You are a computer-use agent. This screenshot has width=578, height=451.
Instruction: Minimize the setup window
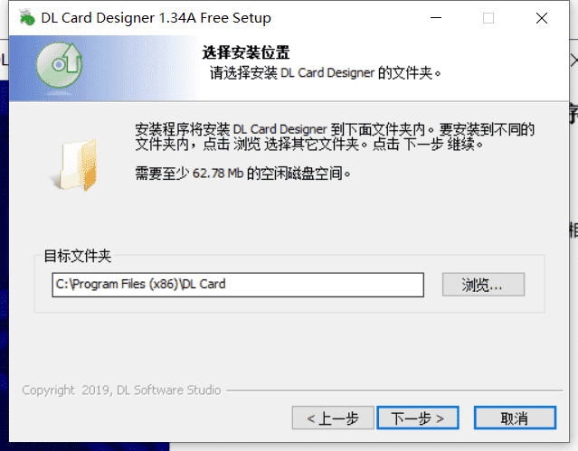pyautogui.click(x=436, y=18)
